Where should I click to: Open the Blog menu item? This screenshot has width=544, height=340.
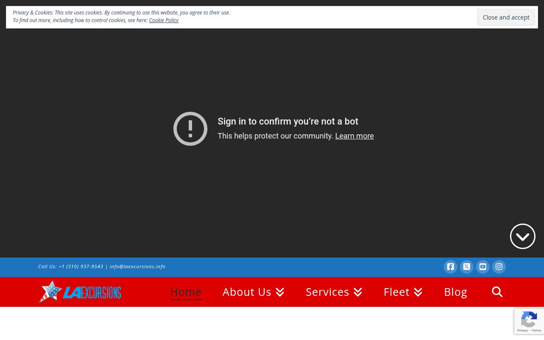click(456, 292)
